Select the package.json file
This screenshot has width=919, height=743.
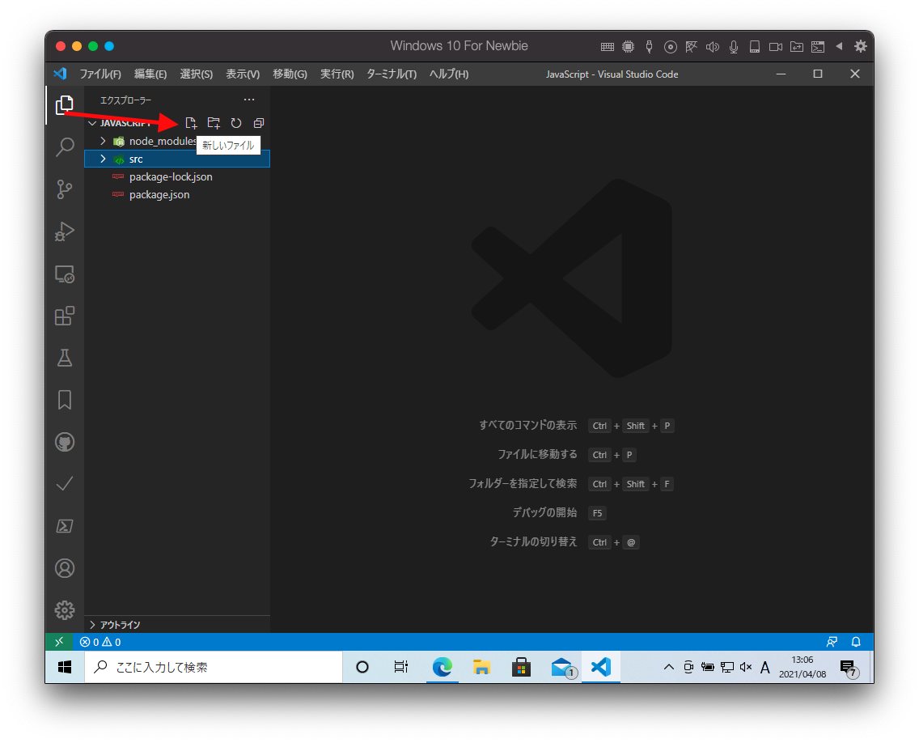[x=177, y=195]
